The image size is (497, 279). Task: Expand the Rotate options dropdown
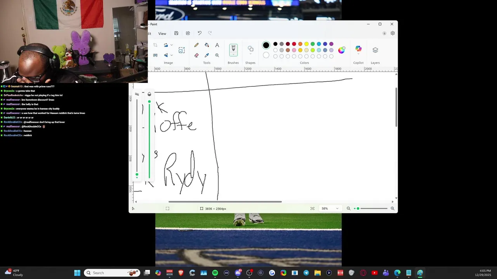pyautogui.click(x=172, y=45)
